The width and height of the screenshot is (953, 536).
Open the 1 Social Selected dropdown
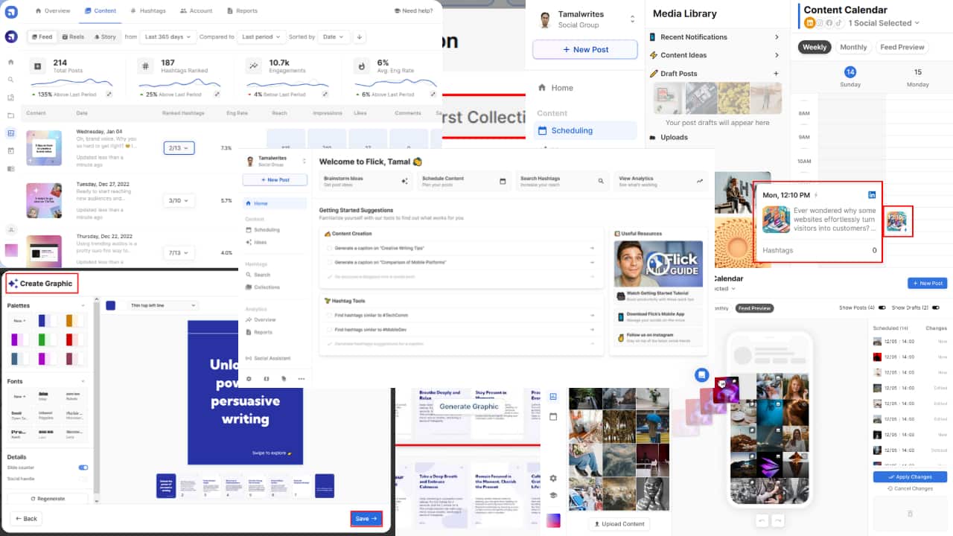pos(884,23)
